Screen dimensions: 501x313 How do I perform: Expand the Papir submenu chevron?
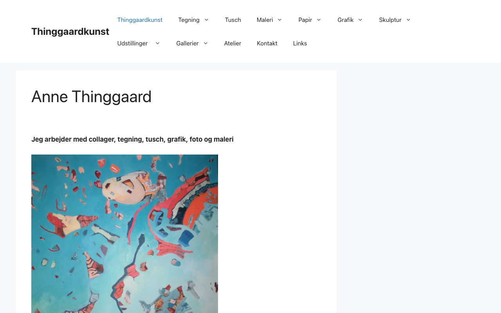point(319,20)
